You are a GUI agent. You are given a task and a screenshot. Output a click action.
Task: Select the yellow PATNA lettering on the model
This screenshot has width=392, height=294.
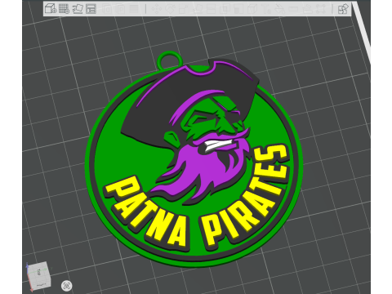coord(147,211)
